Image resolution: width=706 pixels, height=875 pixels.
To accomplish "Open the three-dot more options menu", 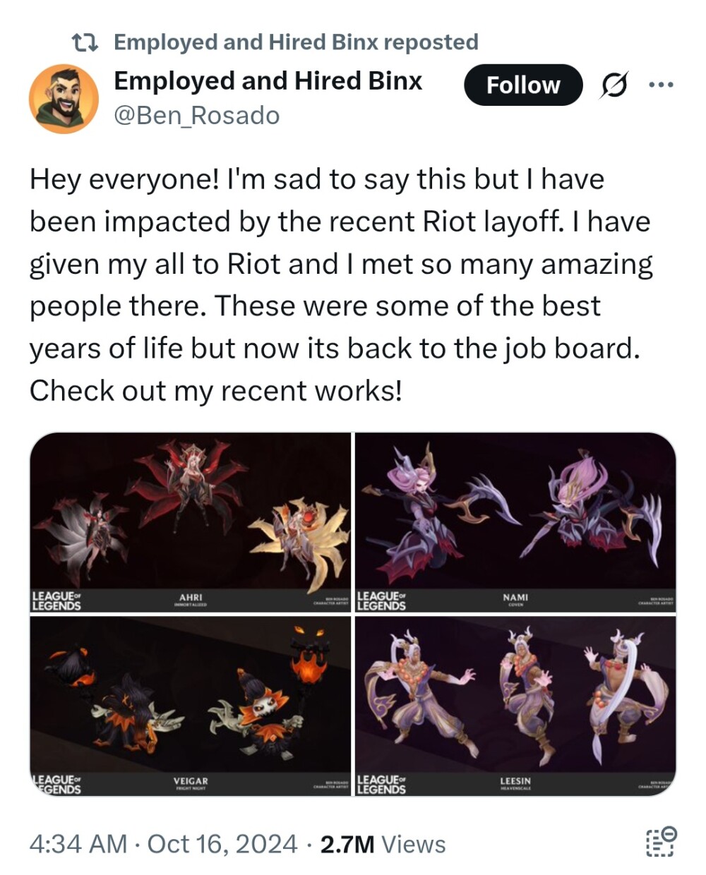I will (x=661, y=85).
